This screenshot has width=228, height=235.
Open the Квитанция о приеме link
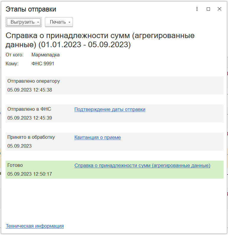97,138
